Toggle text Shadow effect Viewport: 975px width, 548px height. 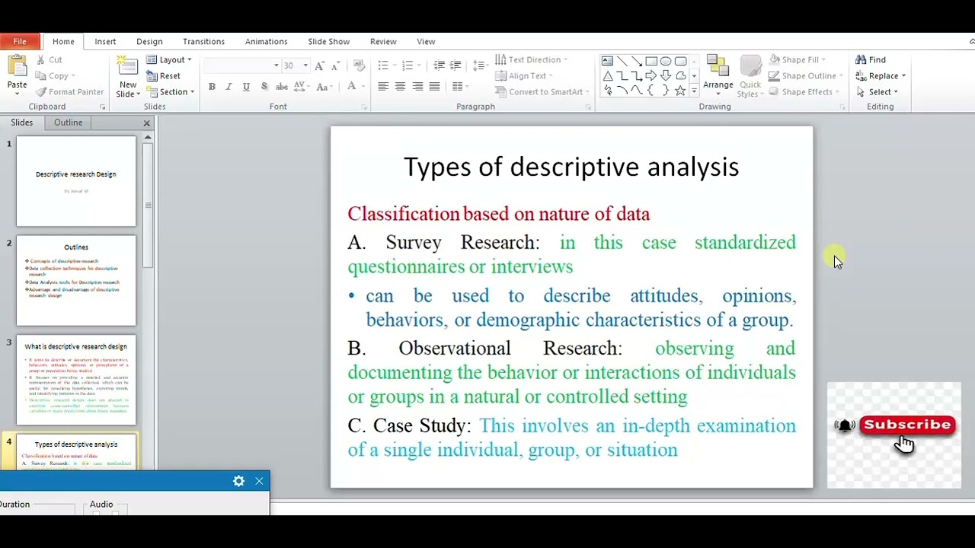point(264,87)
